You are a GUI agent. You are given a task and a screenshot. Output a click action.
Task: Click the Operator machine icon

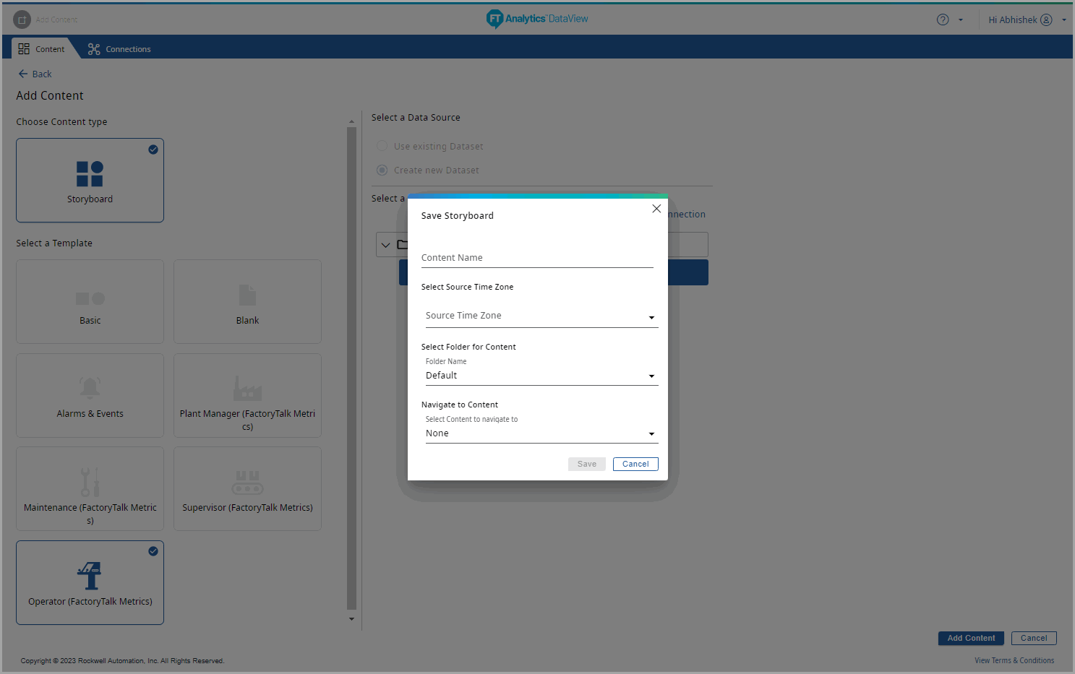pyautogui.click(x=90, y=576)
